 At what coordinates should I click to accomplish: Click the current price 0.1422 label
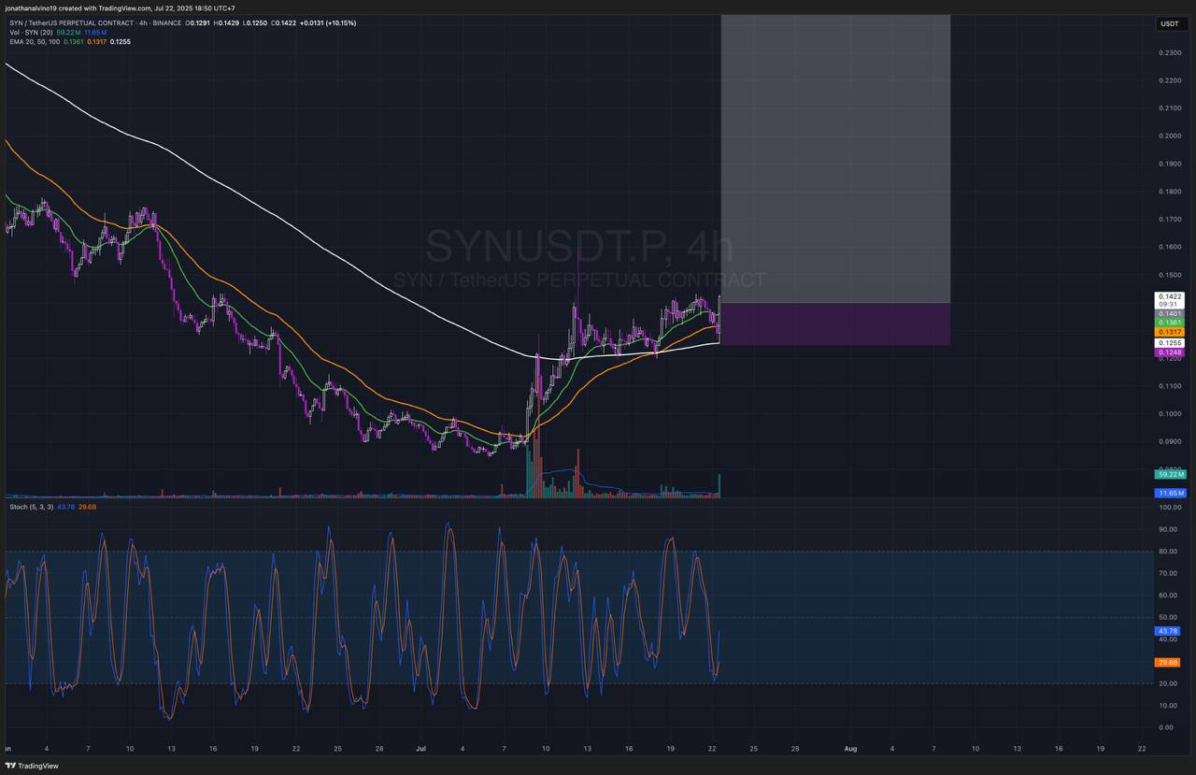(x=1170, y=296)
